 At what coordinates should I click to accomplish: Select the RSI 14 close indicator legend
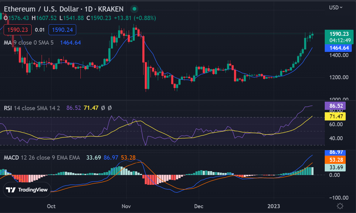32,108
